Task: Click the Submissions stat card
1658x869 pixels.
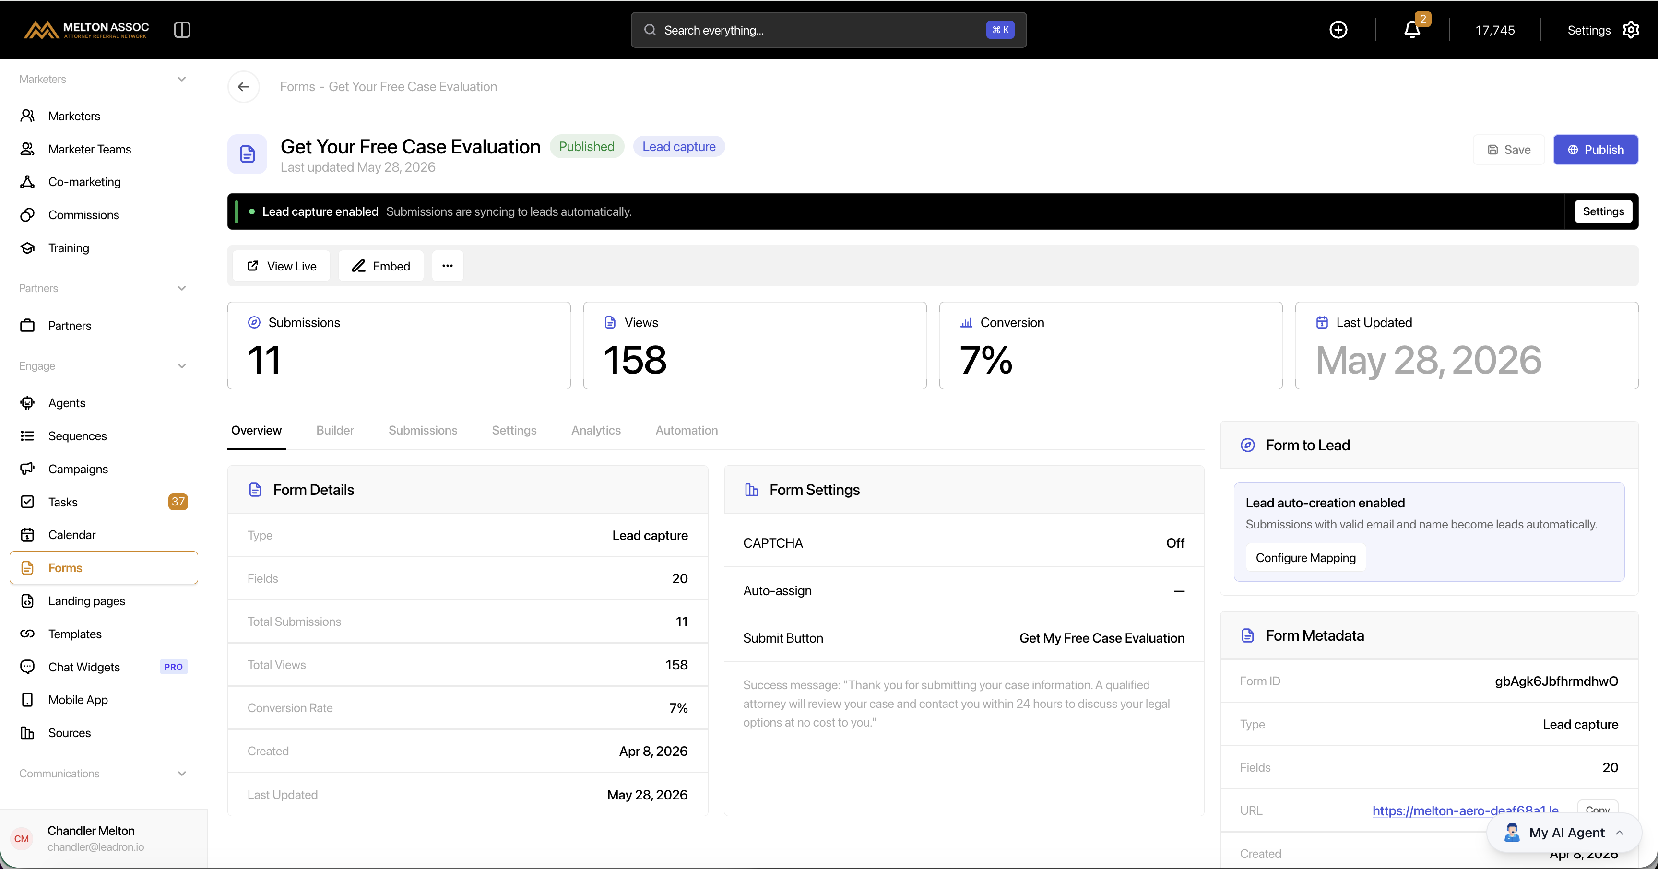Action: pos(399,345)
